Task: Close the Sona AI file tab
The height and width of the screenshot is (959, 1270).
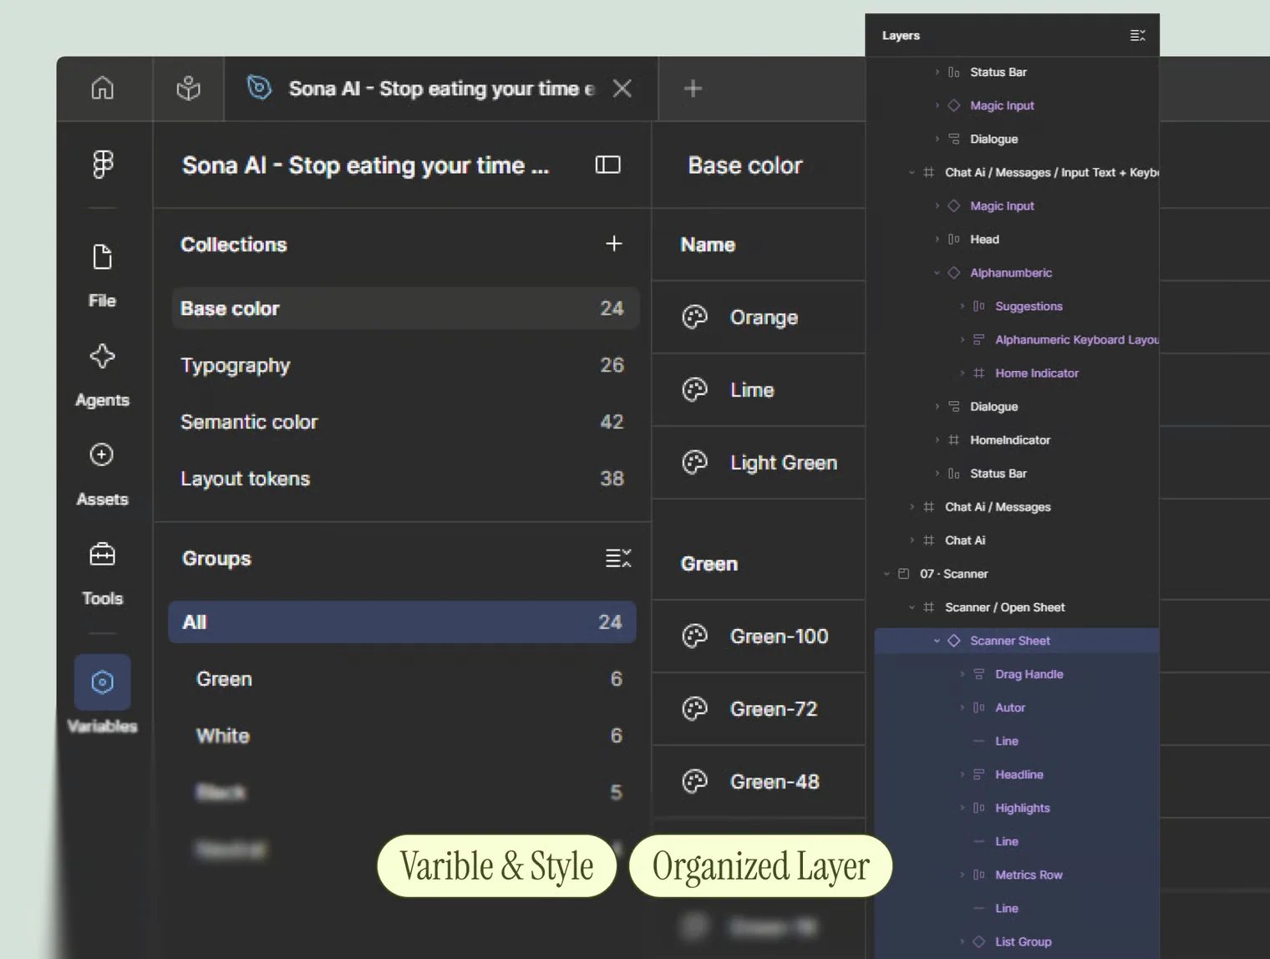Action: (622, 88)
